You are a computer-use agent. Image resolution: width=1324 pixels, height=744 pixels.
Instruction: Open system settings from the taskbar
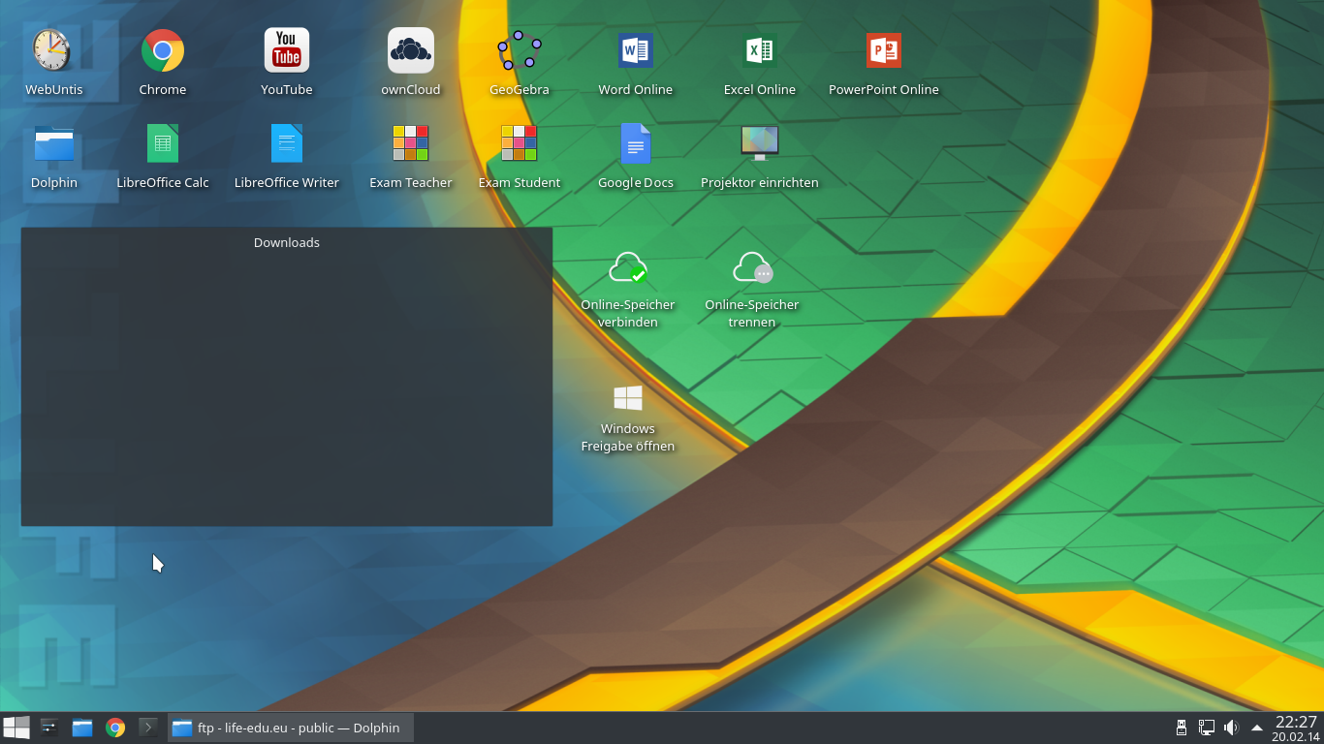coord(49,728)
